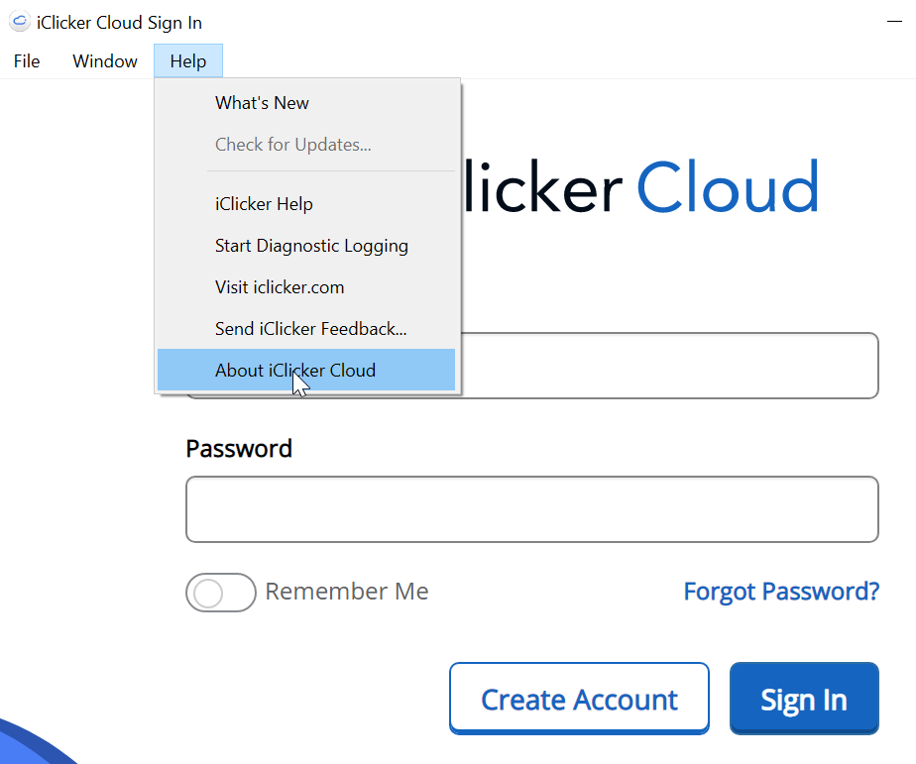Click the Forgot Password link
Screen dimensions: 916x764
tap(781, 591)
